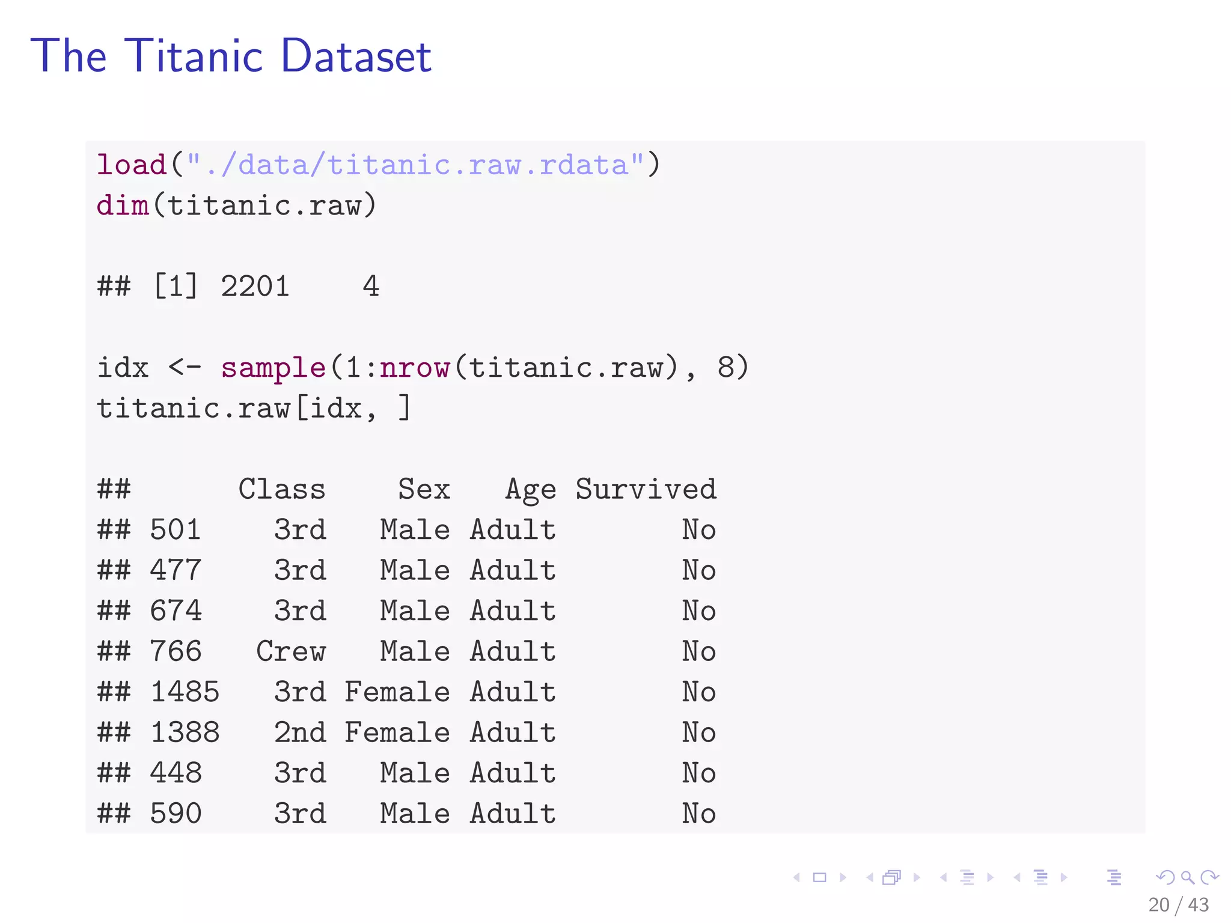Viewport: 1231px width, 923px height.
Task: Click row index 766
Action: coord(176,651)
